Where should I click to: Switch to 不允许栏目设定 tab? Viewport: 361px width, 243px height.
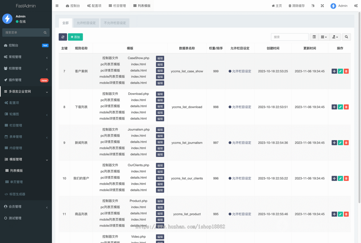[x=115, y=23]
